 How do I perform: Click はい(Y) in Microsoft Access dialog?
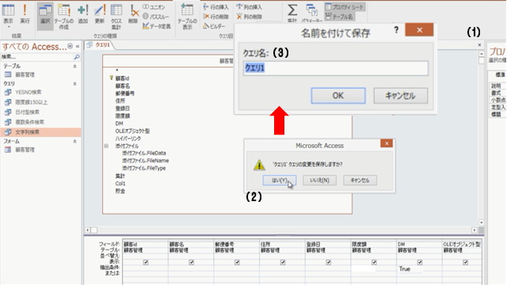(x=280, y=180)
